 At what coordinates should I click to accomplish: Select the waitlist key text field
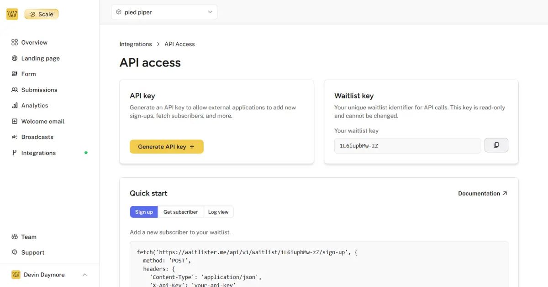point(406,145)
